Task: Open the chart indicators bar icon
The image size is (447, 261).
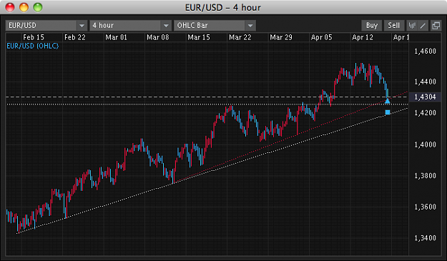Action: (412, 26)
